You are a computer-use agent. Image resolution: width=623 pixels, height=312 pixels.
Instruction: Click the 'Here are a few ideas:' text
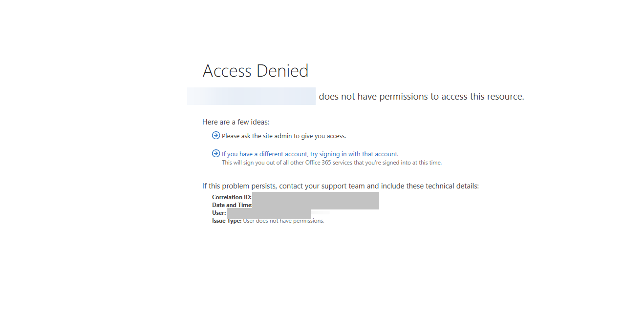(236, 122)
